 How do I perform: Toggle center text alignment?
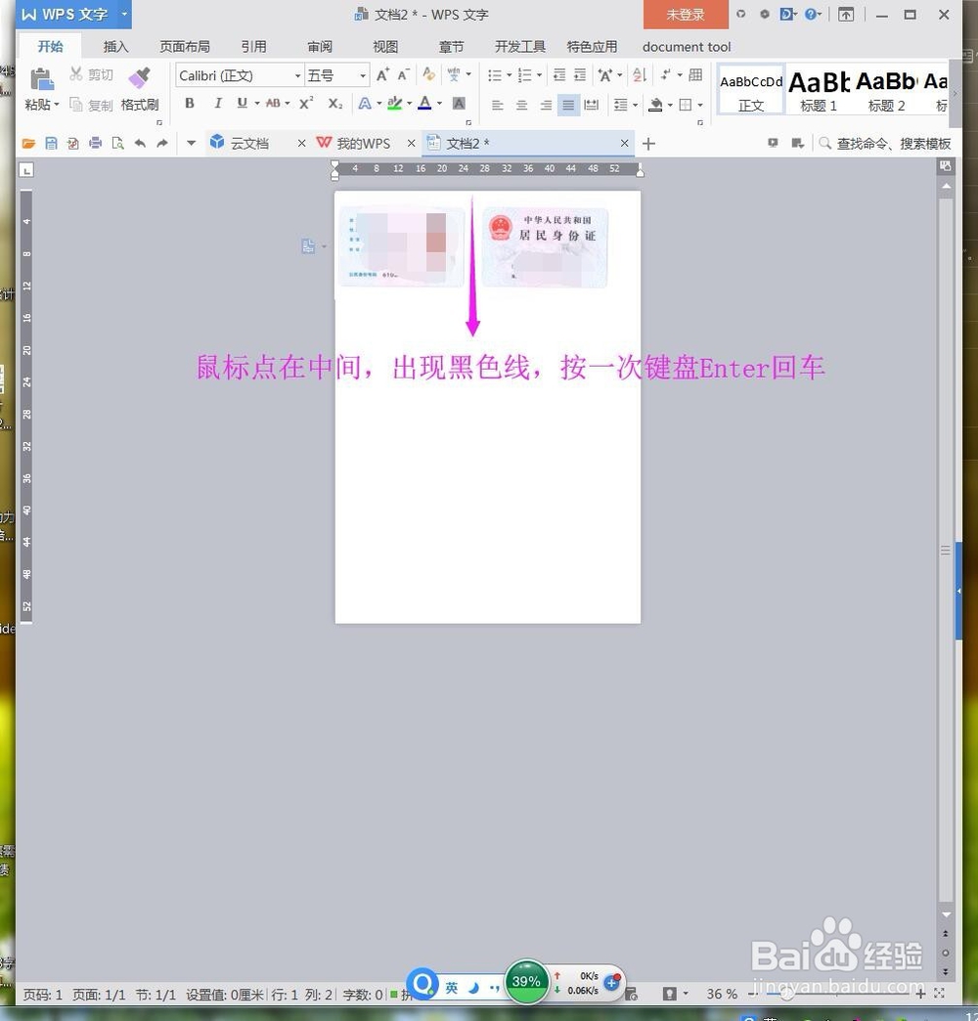coord(523,106)
